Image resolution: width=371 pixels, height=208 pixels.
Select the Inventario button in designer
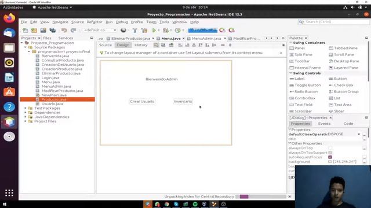click(183, 102)
